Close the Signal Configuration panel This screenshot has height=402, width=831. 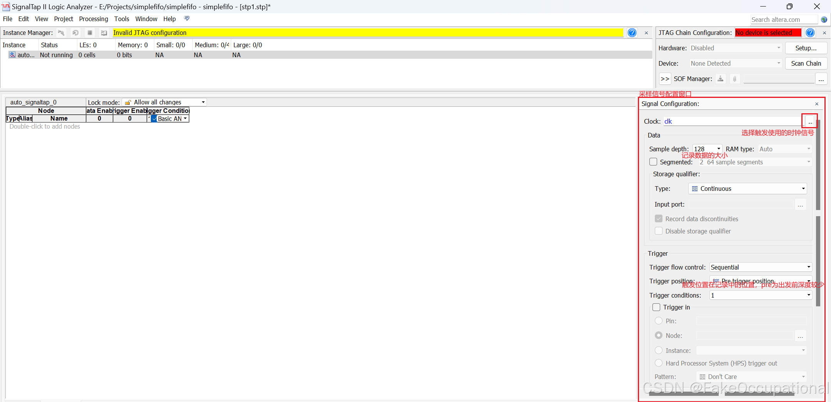pyautogui.click(x=817, y=104)
